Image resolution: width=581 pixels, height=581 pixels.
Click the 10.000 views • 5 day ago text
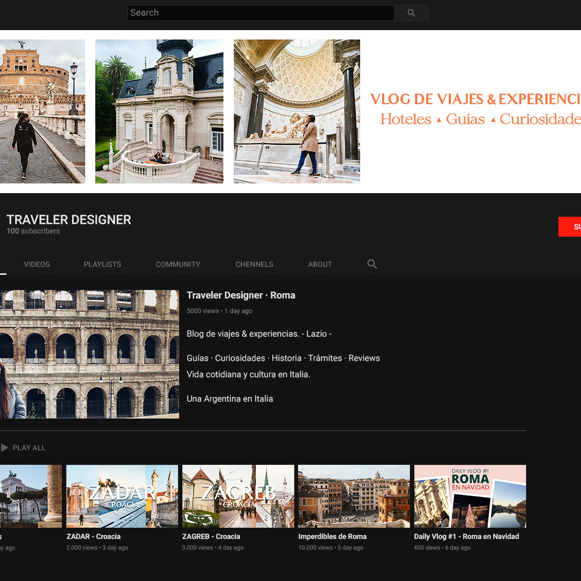(330, 548)
